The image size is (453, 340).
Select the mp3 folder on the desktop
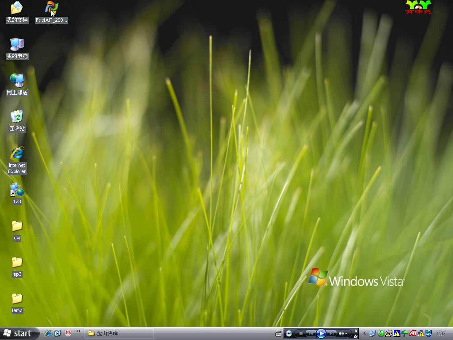click(17, 267)
